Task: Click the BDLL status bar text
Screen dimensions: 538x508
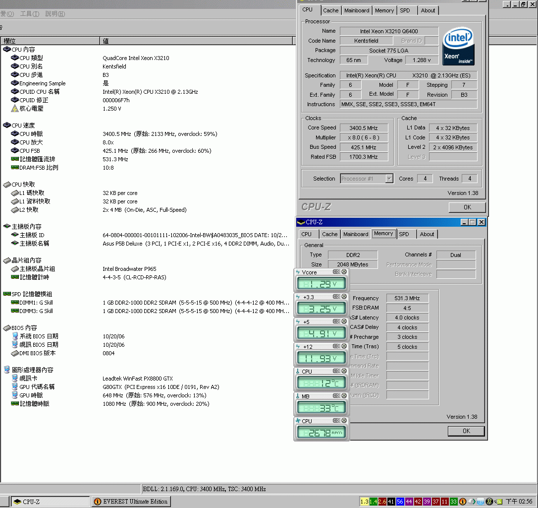Action: [204, 489]
